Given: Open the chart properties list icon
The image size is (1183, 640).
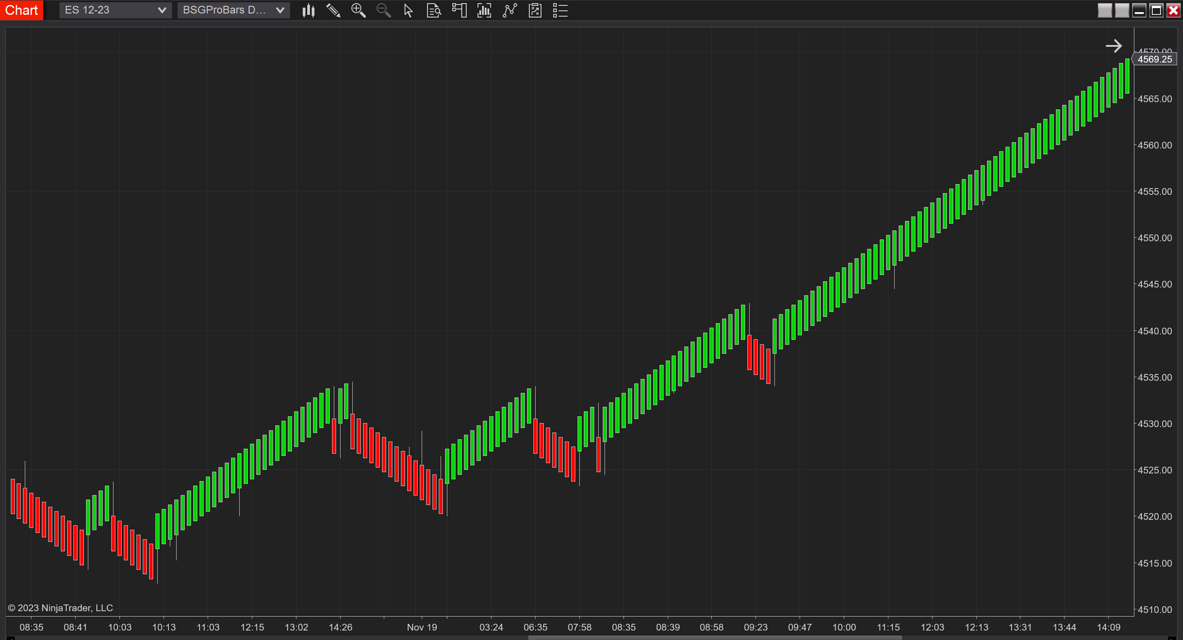Looking at the screenshot, I should click(559, 10).
